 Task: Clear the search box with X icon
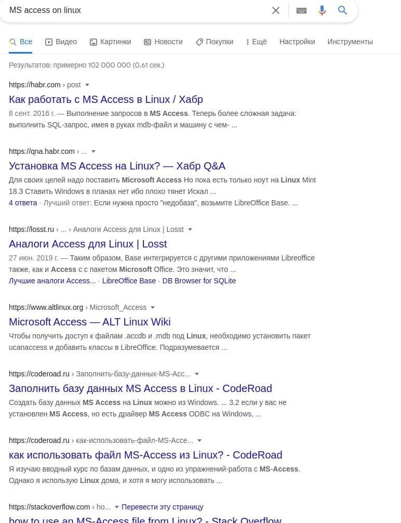276,10
